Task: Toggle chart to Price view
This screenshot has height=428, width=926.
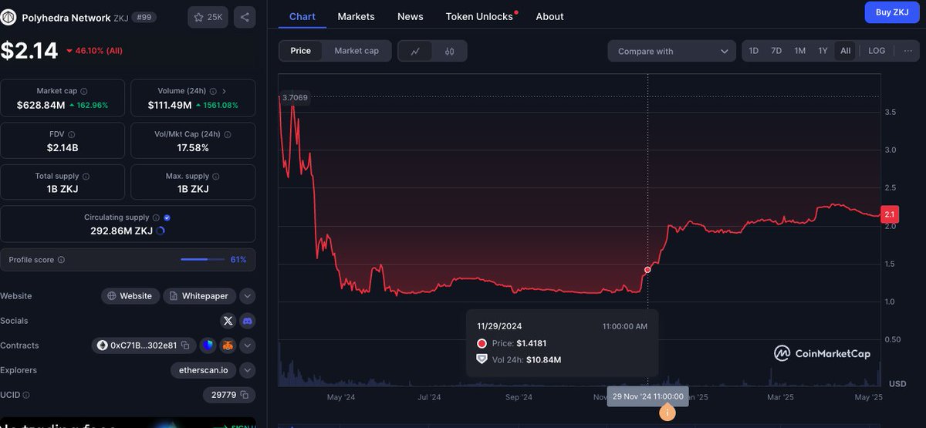Action: [301, 51]
